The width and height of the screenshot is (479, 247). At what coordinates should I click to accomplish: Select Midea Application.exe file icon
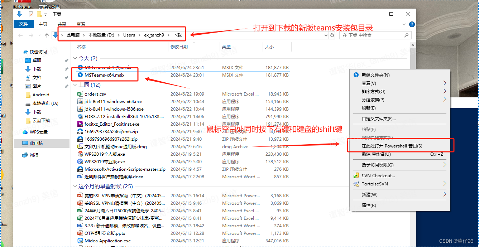80,241
